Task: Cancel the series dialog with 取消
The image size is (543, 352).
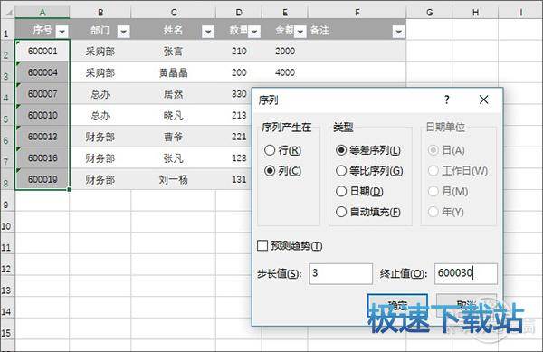Action: (466, 305)
